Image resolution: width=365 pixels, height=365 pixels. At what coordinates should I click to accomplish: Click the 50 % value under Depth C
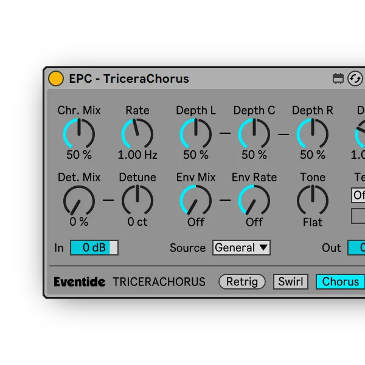pos(254,155)
